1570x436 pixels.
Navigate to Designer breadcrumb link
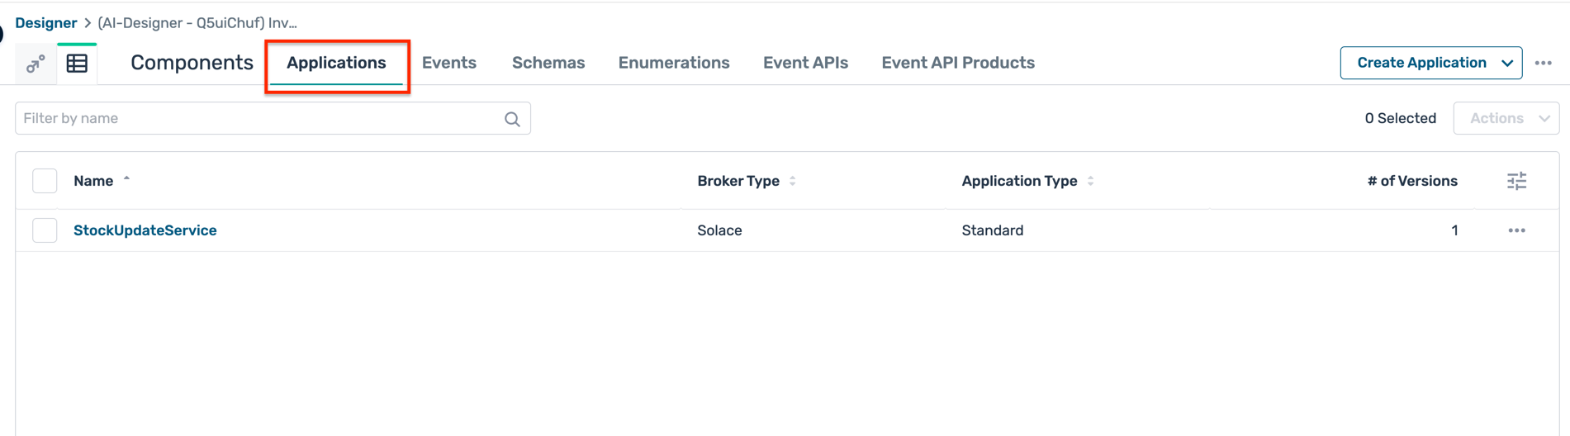point(45,23)
